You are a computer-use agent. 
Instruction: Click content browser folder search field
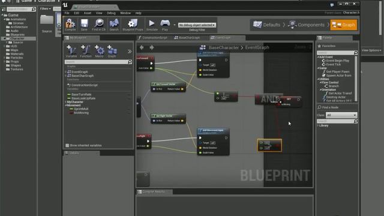pos(19,9)
